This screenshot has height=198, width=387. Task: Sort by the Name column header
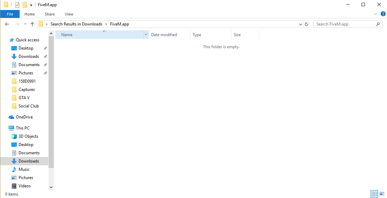point(100,34)
